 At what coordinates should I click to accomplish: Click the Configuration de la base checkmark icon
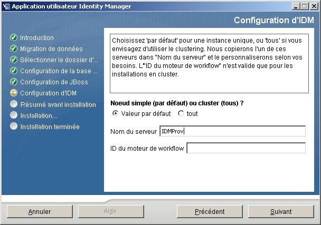[14, 71]
